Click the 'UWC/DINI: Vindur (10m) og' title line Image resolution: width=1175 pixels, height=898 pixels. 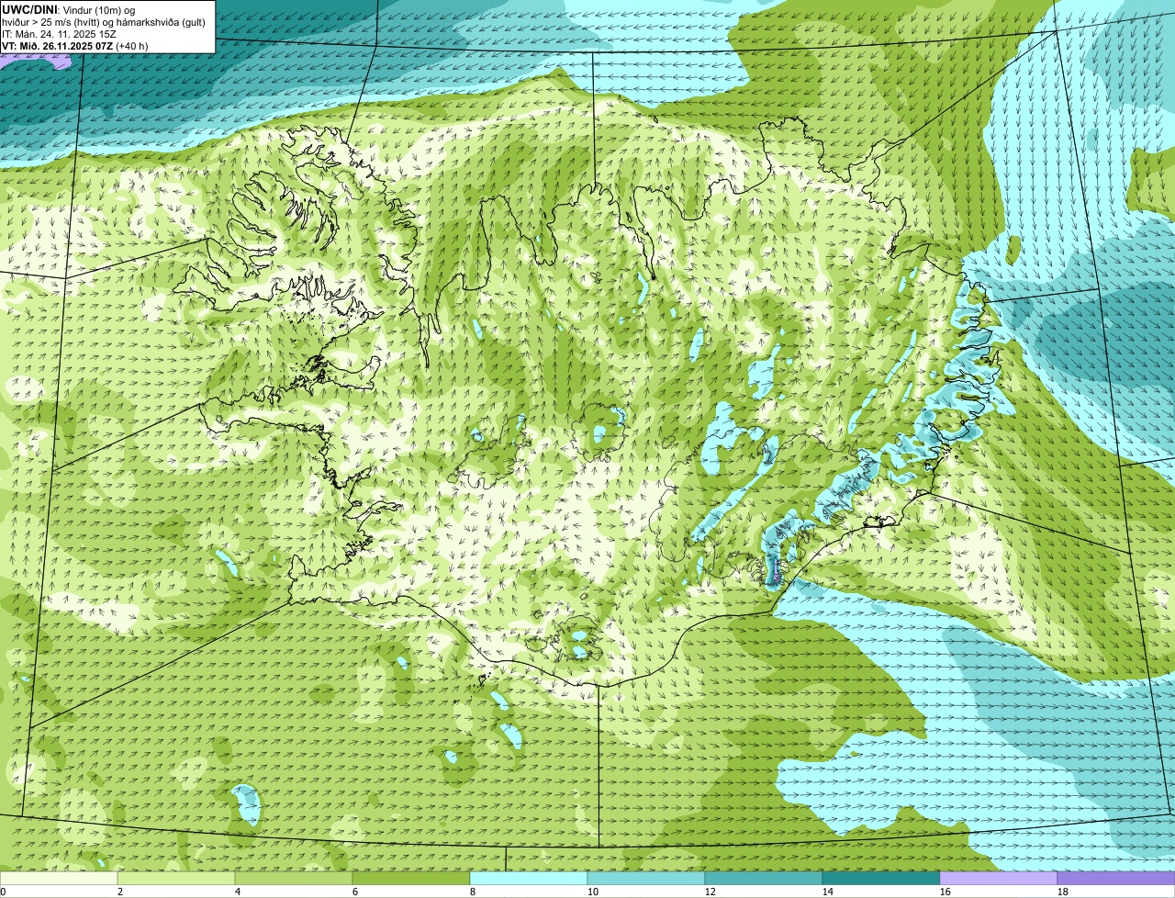point(69,9)
